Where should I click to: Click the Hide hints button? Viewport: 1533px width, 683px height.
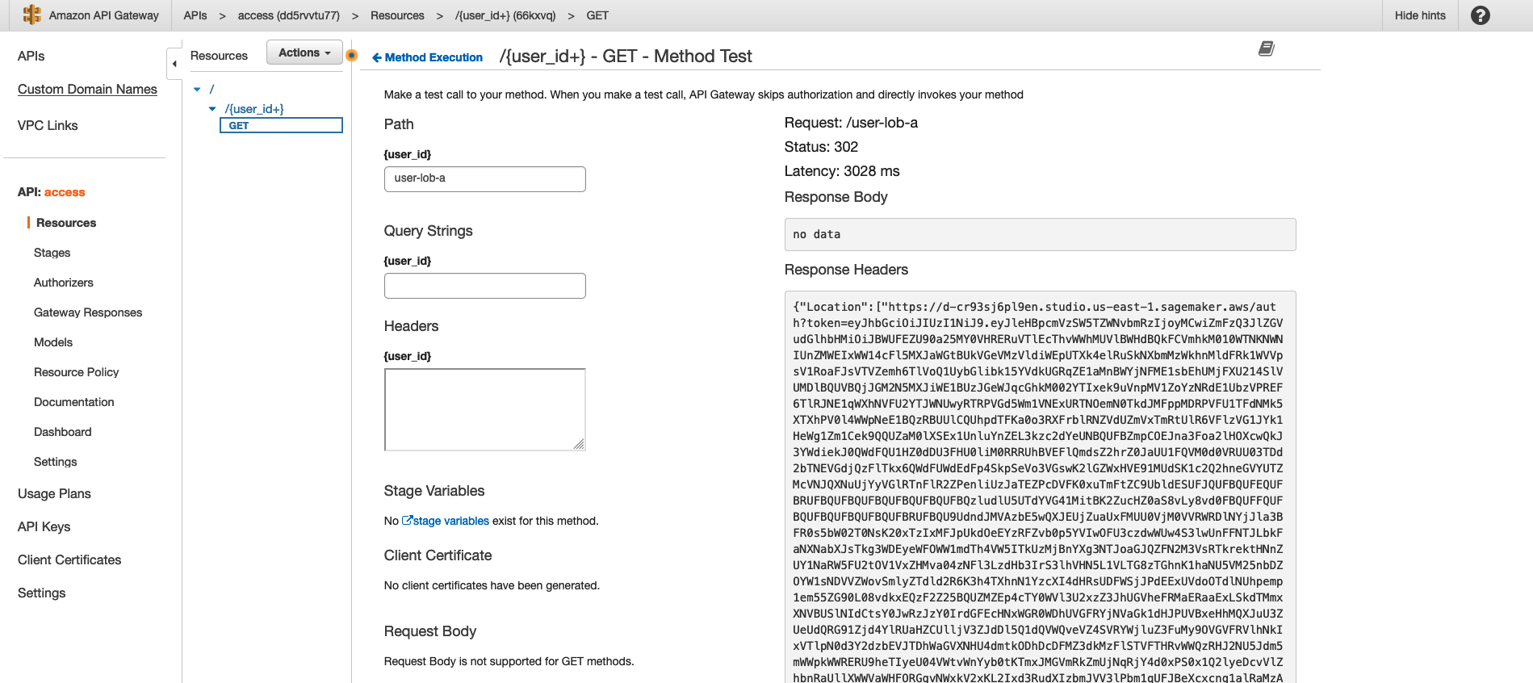coord(1420,15)
